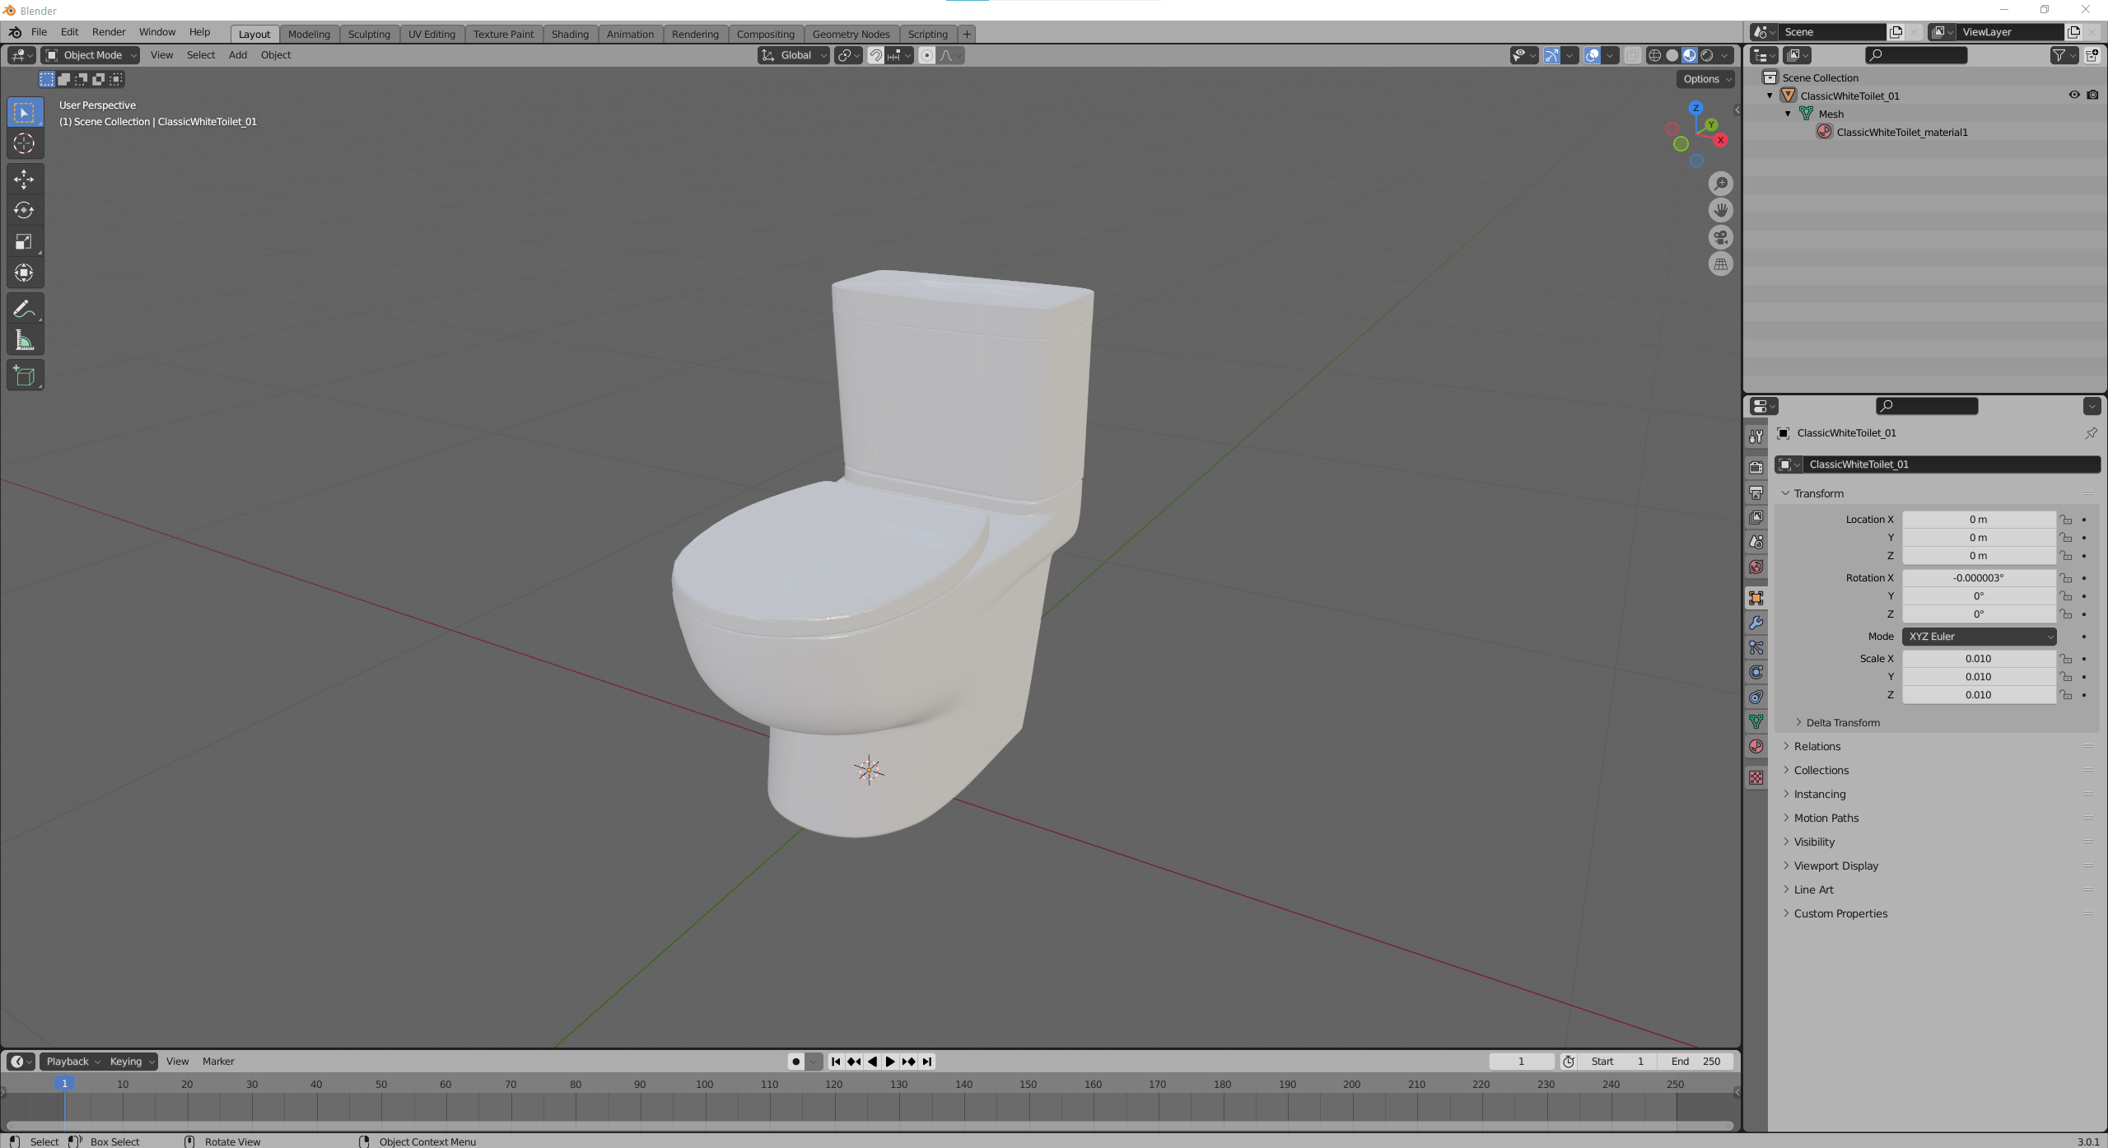This screenshot has height=1148, width=2108.
Task: Hide ClassicWhiteToilet_01 with the eye icon
Action: click(x=2074, y=96)
